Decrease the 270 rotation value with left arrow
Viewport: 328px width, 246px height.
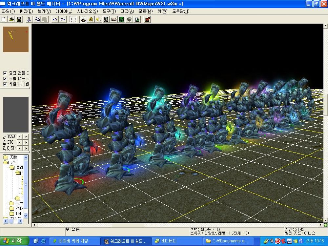click(x=20, y=142)
